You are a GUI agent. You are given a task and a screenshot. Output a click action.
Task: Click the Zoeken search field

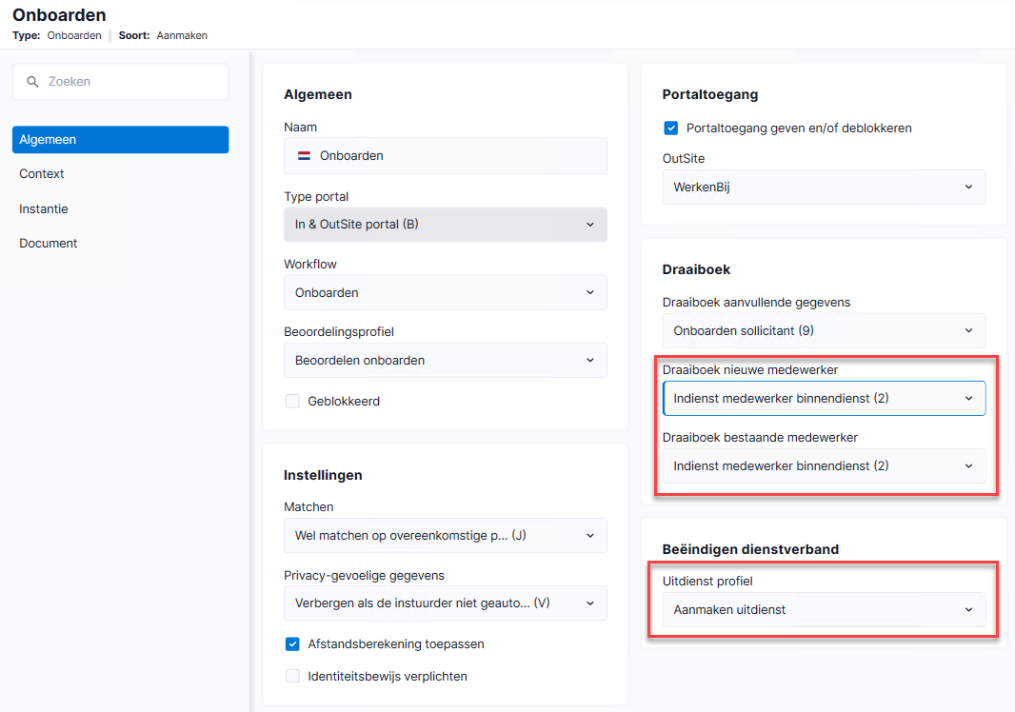(x=120, y=82)
